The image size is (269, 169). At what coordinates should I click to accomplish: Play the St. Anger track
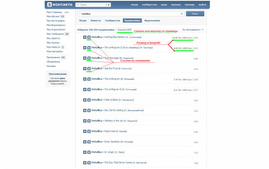point(85,152)
